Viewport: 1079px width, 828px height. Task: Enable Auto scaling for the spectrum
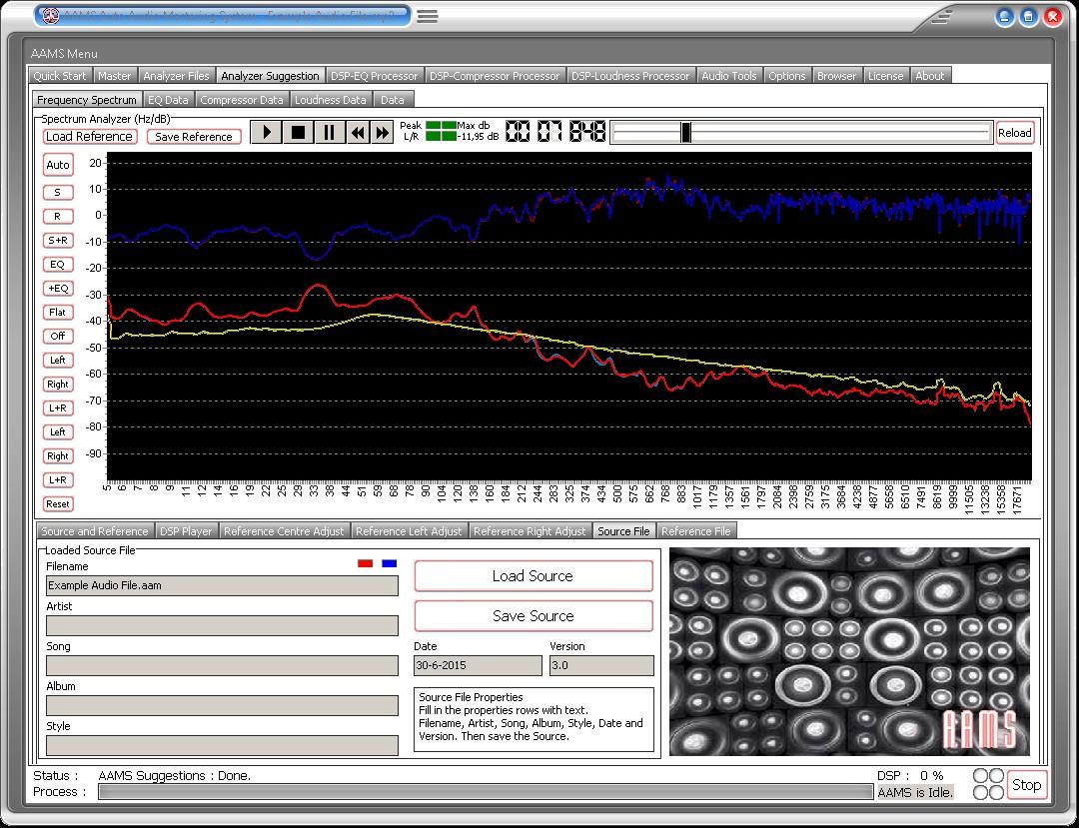coord(58,165)
